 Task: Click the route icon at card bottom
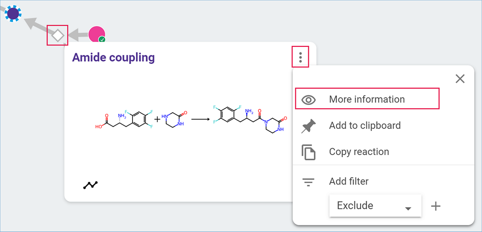click(90, 185)
